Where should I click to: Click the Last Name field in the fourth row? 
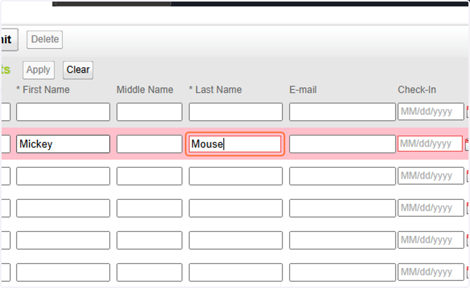point(235,208)
